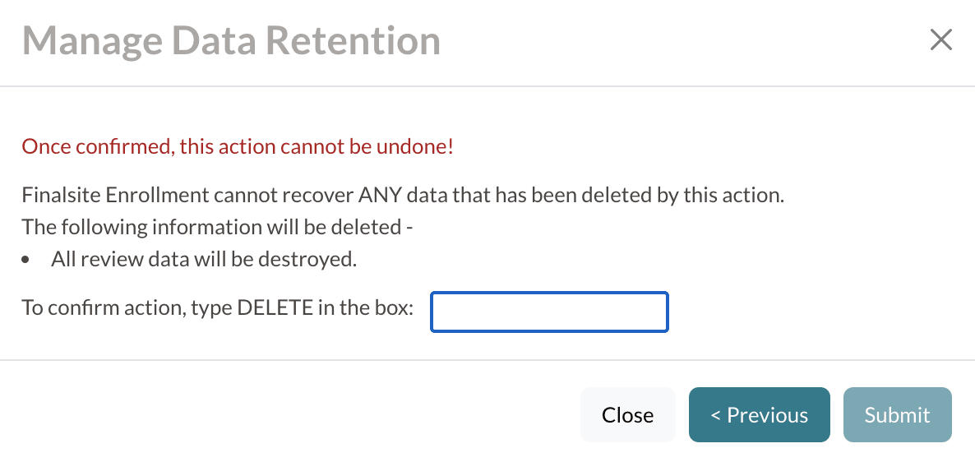
Task: Click the Close button
Action: (627, 415)
